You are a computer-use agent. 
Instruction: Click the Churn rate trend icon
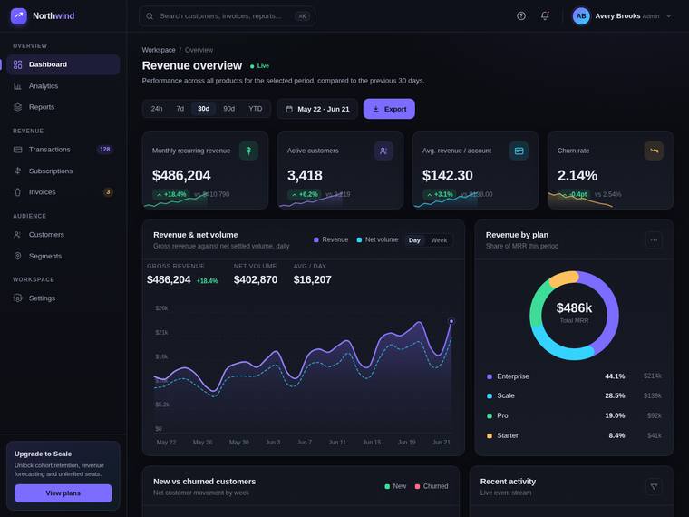point(654,151)
